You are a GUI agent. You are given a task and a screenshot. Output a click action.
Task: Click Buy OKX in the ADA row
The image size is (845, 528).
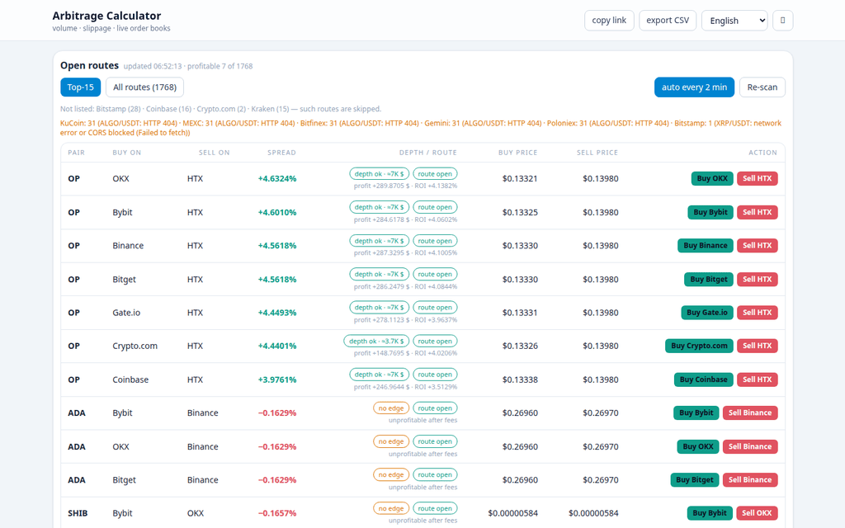[698, 446]
